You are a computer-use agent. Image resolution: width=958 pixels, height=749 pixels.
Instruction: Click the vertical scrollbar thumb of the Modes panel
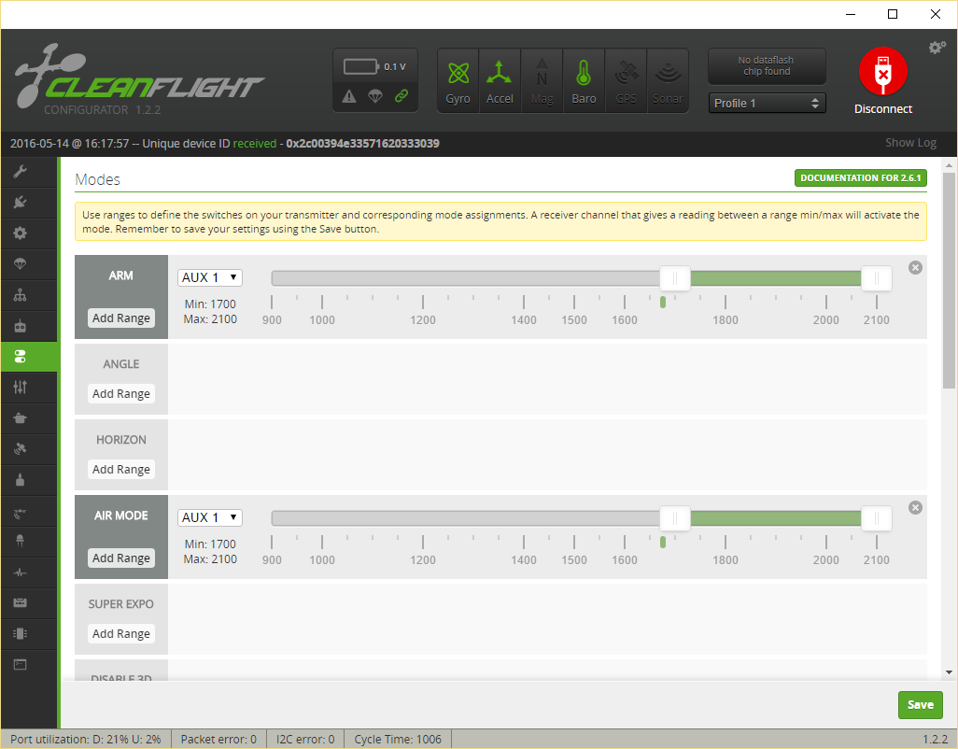coord(949,280)
